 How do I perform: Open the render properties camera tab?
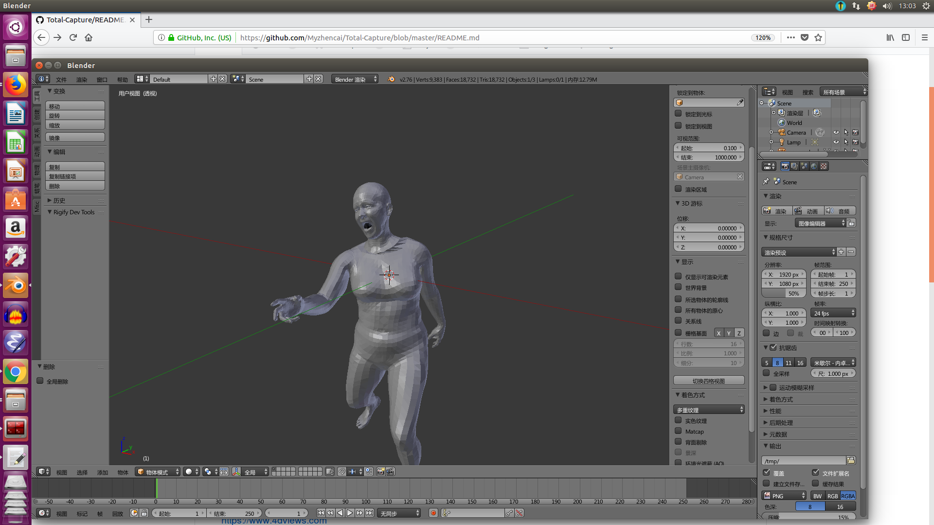coord(785,166)
